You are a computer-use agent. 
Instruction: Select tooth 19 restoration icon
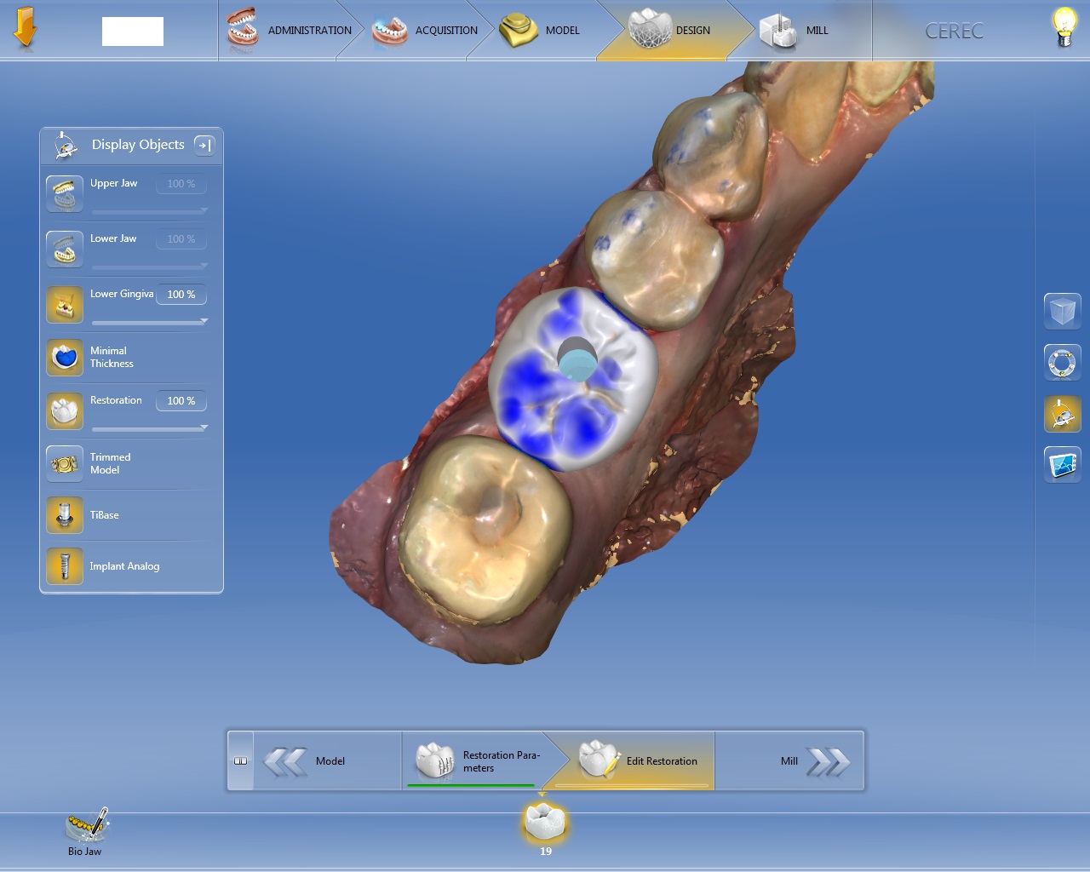[x=544, y=823]
